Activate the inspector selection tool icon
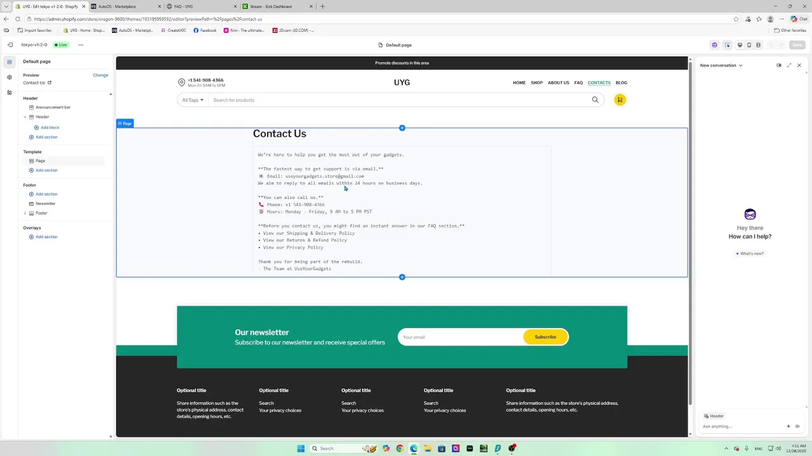 (727, 45)
